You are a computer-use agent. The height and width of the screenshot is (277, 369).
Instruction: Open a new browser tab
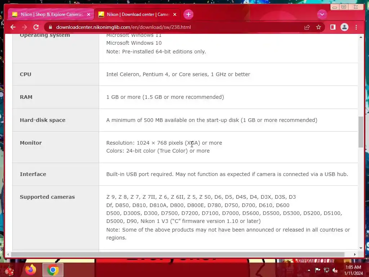pos(188,14)
